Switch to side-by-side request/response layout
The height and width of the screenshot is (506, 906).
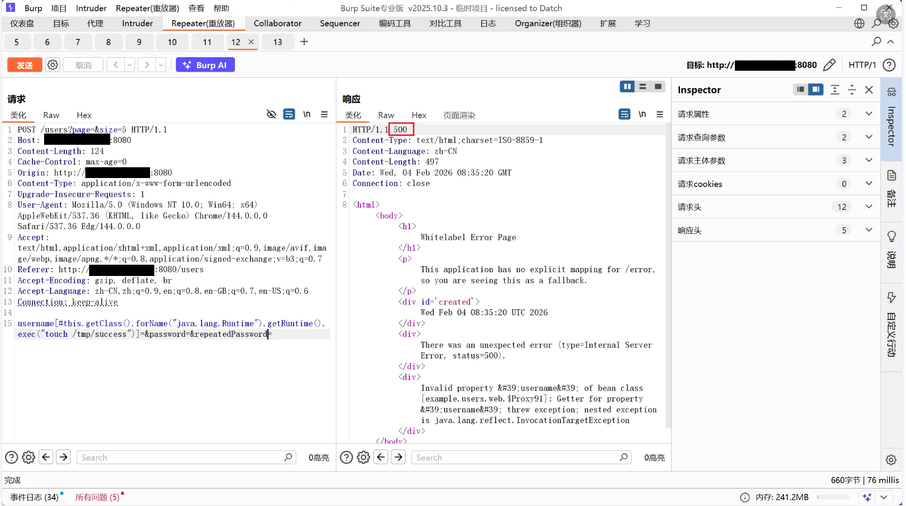[627, 87]
